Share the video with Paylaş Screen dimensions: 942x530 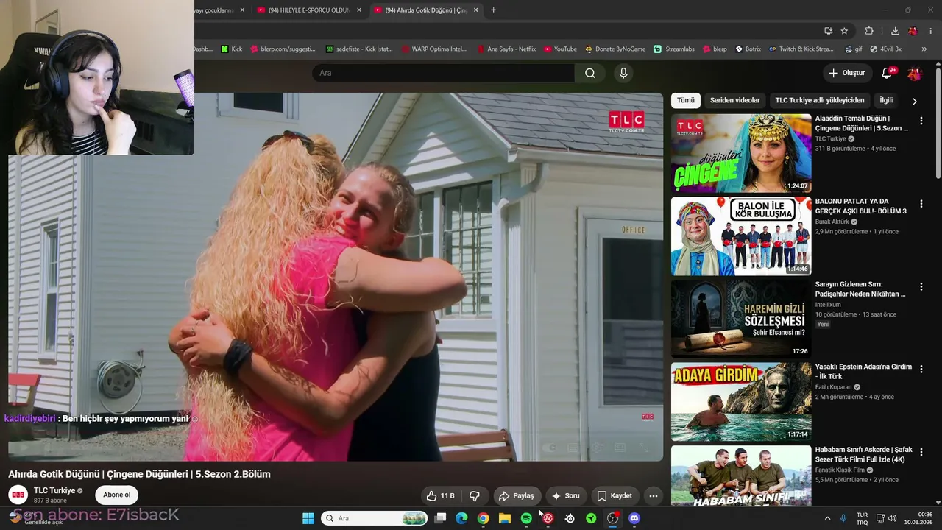pos(516,496)
